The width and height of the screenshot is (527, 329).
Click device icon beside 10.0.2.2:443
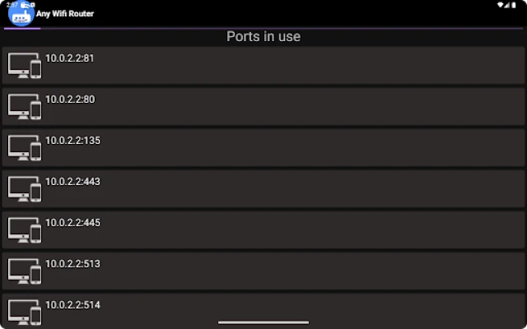pos(25,189)
